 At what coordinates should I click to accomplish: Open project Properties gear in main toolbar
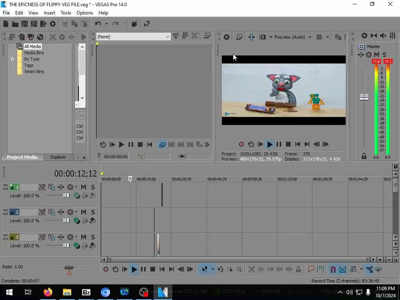coord(53,24)
